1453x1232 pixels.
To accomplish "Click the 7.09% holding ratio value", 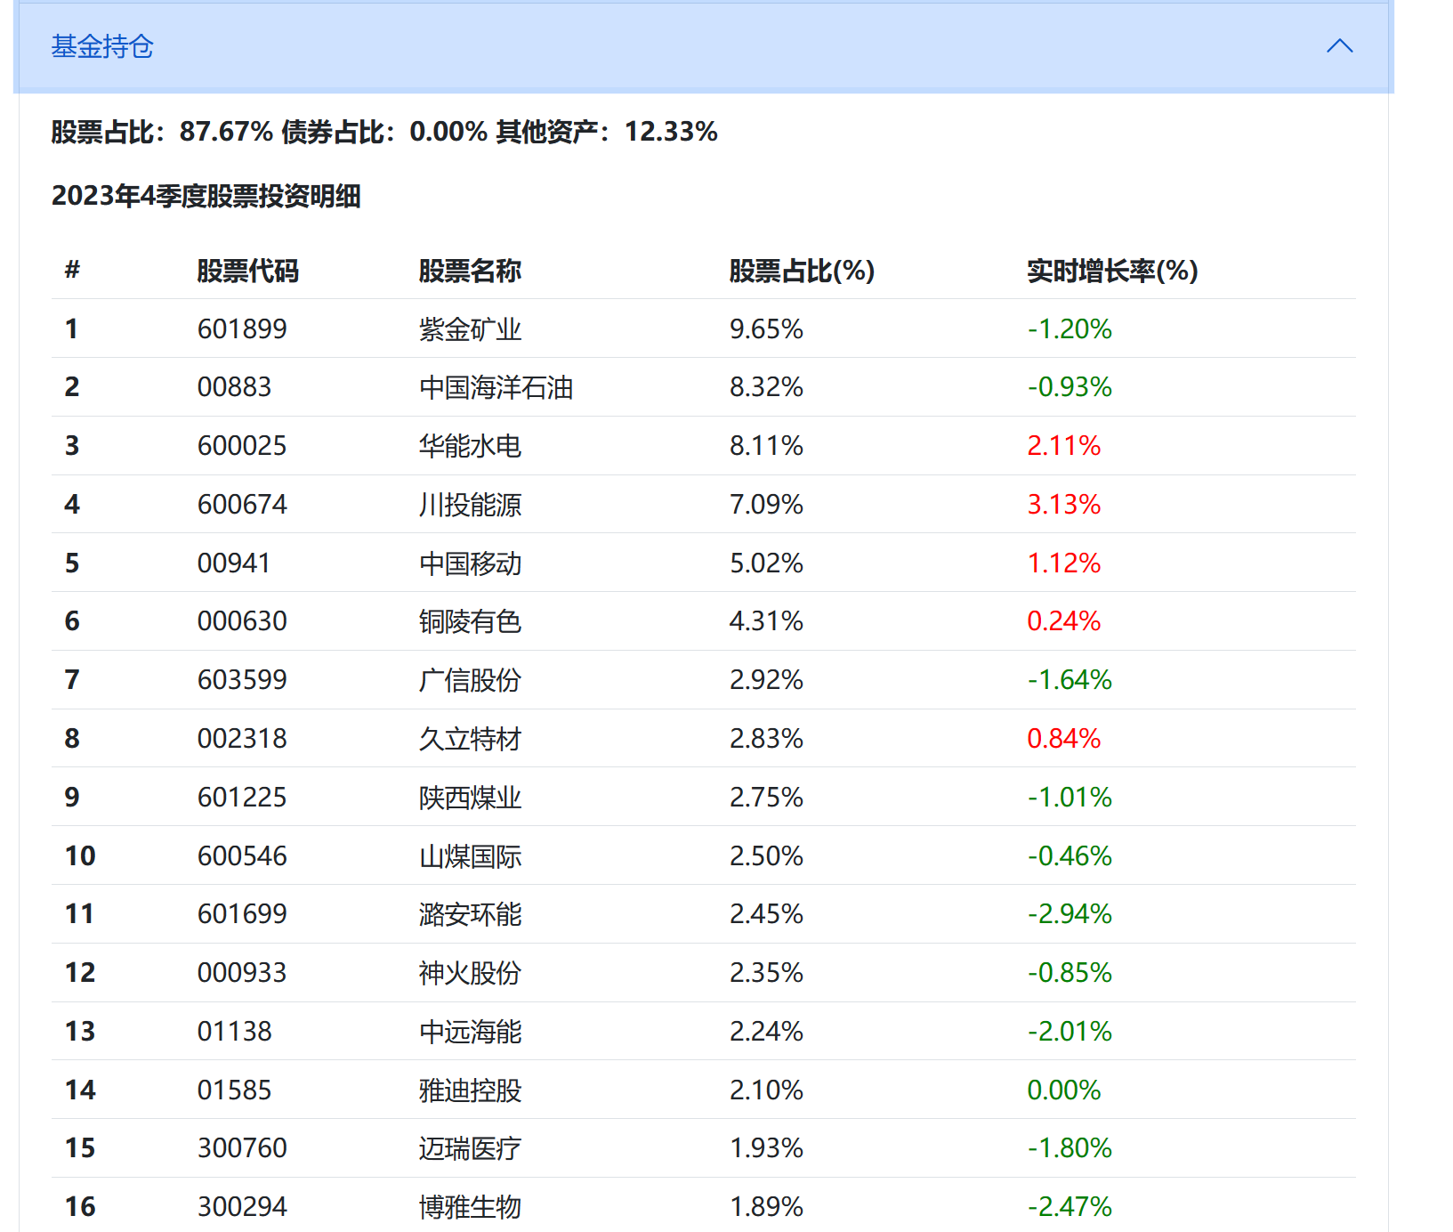I will 766,505.
